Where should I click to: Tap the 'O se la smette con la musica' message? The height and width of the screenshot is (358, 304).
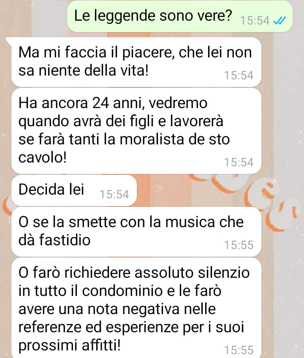tap(136, 231)
